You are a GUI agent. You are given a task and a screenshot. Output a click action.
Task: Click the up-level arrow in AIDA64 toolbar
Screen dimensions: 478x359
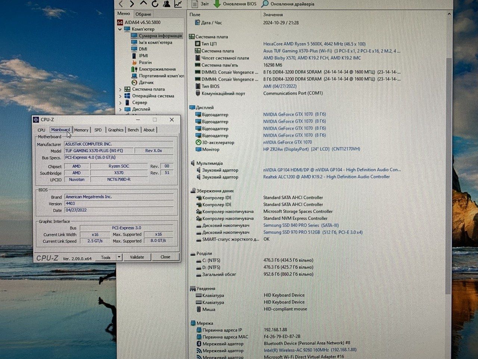(x=143, y=3)
